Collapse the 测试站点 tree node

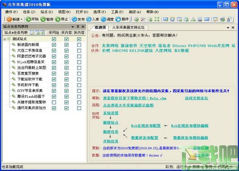tap(5, 39)
